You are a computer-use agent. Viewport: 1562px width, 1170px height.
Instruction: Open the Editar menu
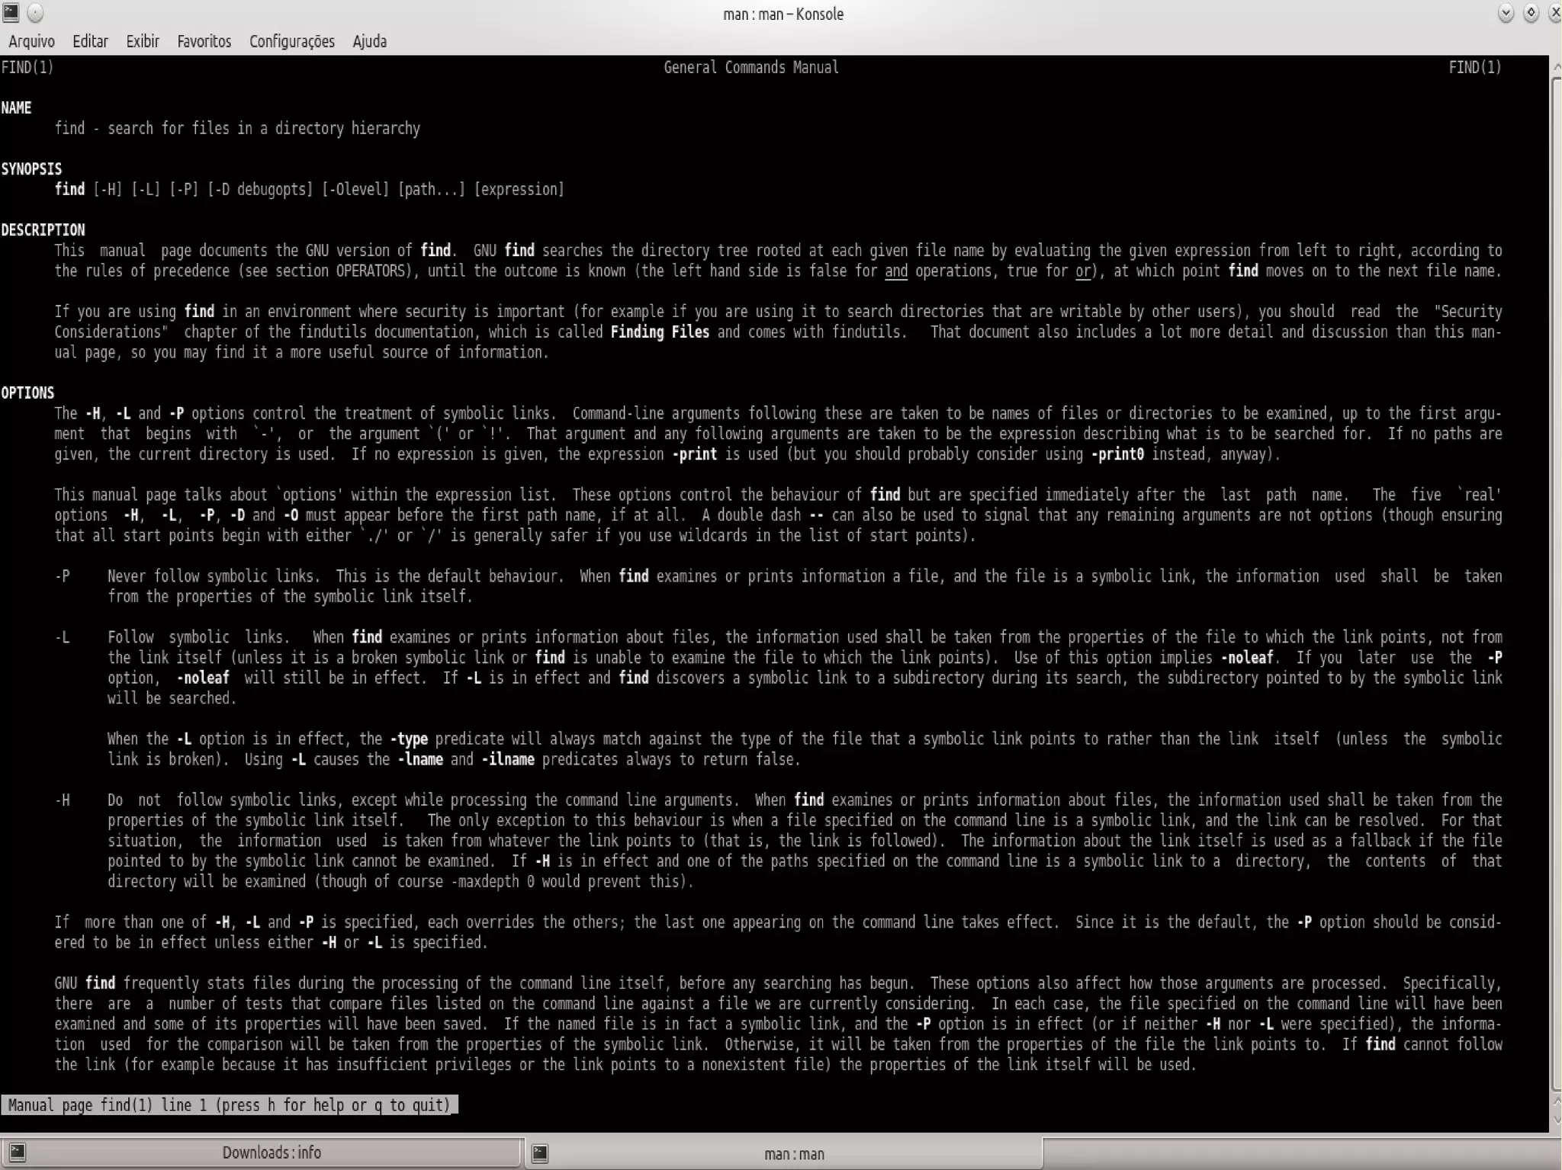pos(90,41)
